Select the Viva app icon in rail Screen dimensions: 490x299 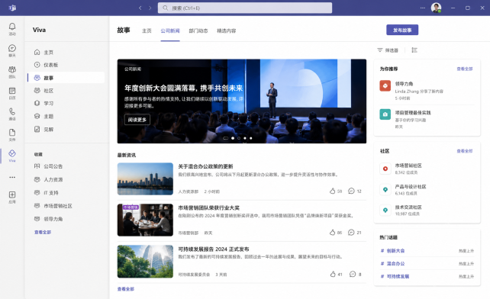tap(12, 153)
